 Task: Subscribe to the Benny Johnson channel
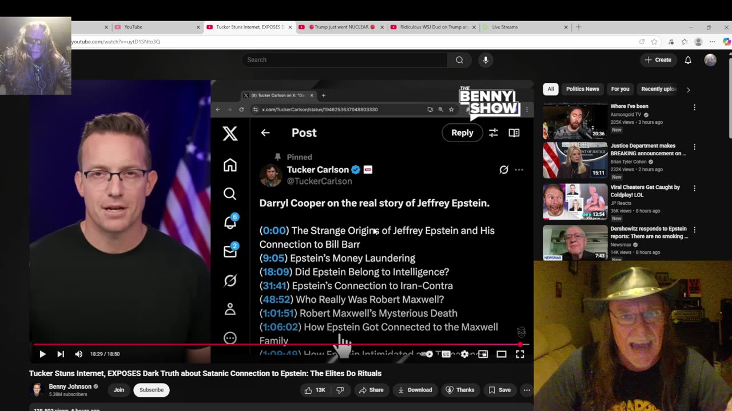pos(152,390)
